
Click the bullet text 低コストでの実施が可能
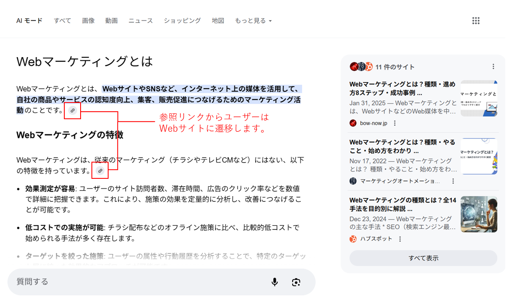click(x=64, y=228)
